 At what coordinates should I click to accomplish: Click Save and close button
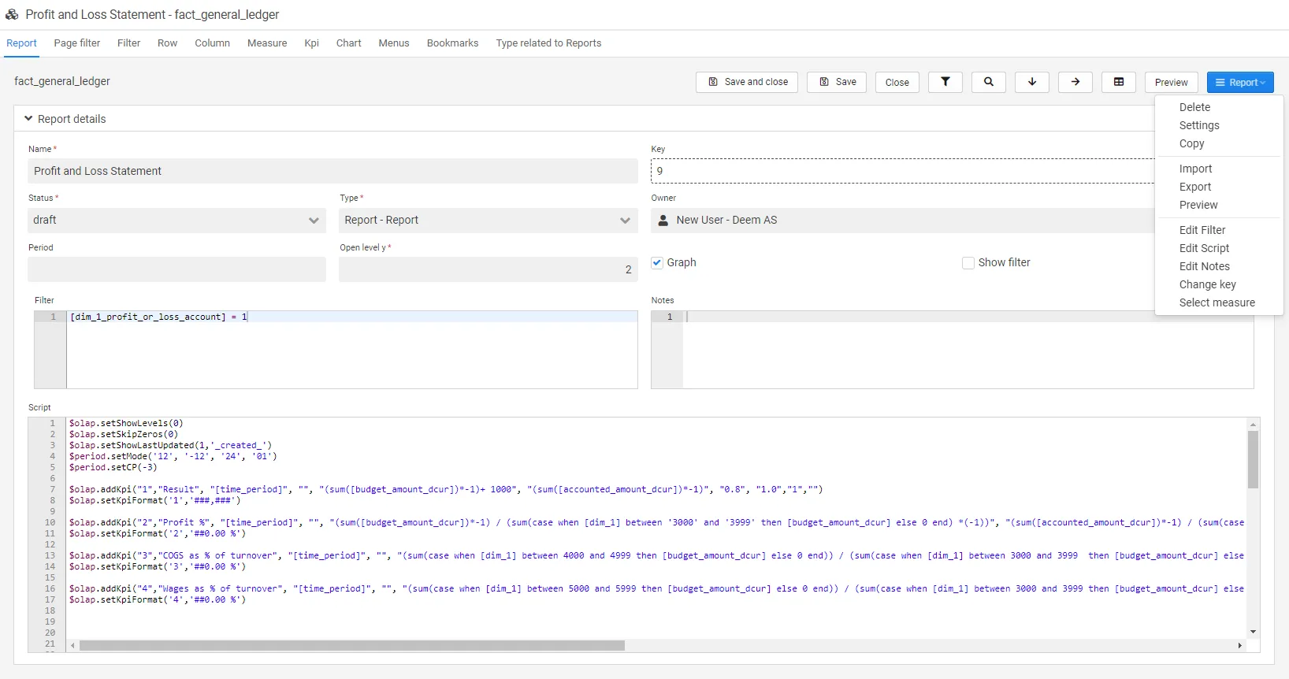point(747,82)
